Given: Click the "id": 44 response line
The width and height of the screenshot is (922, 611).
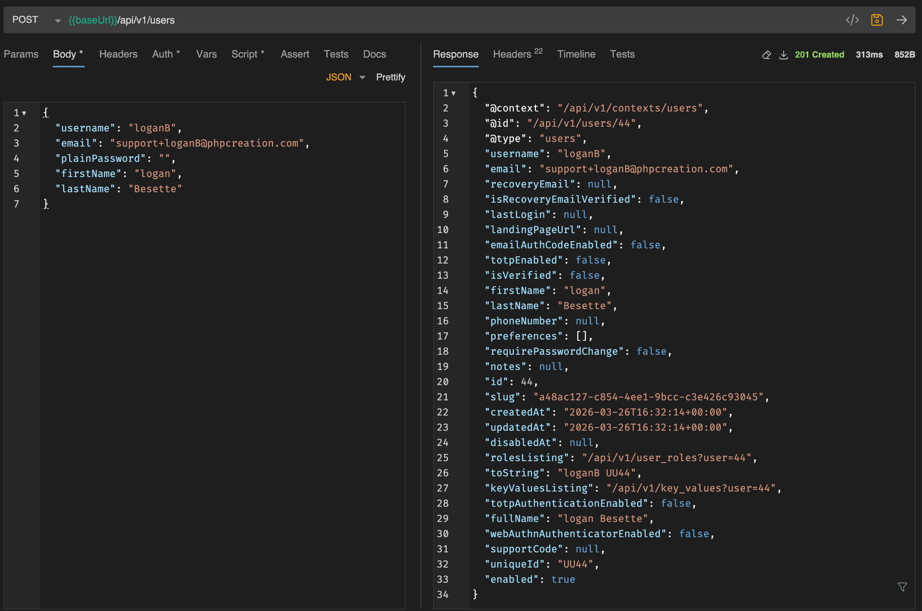Looking at the screenshot, I should coord(511,382).
